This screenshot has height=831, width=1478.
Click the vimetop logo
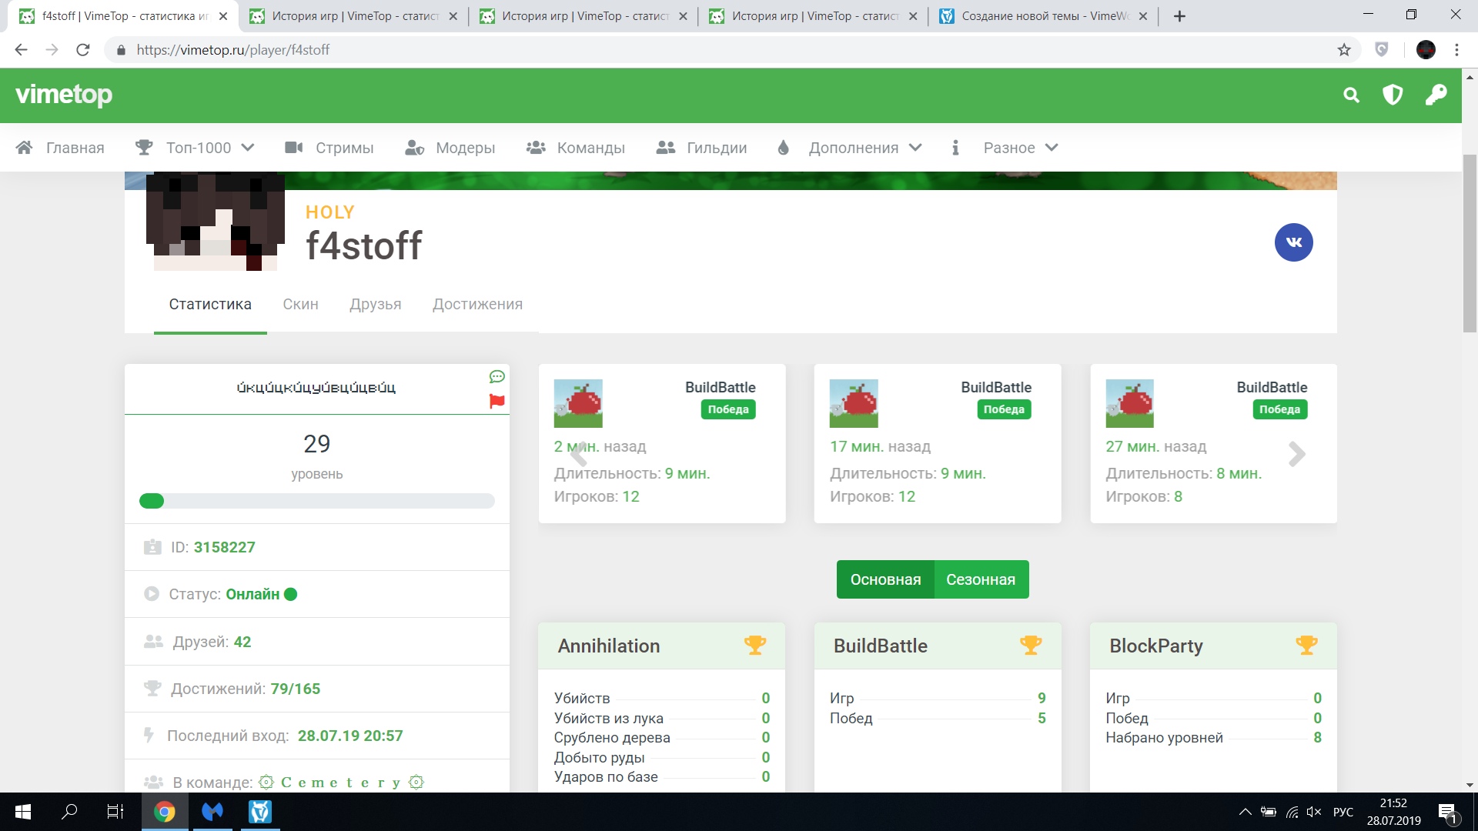click(64, 95)
